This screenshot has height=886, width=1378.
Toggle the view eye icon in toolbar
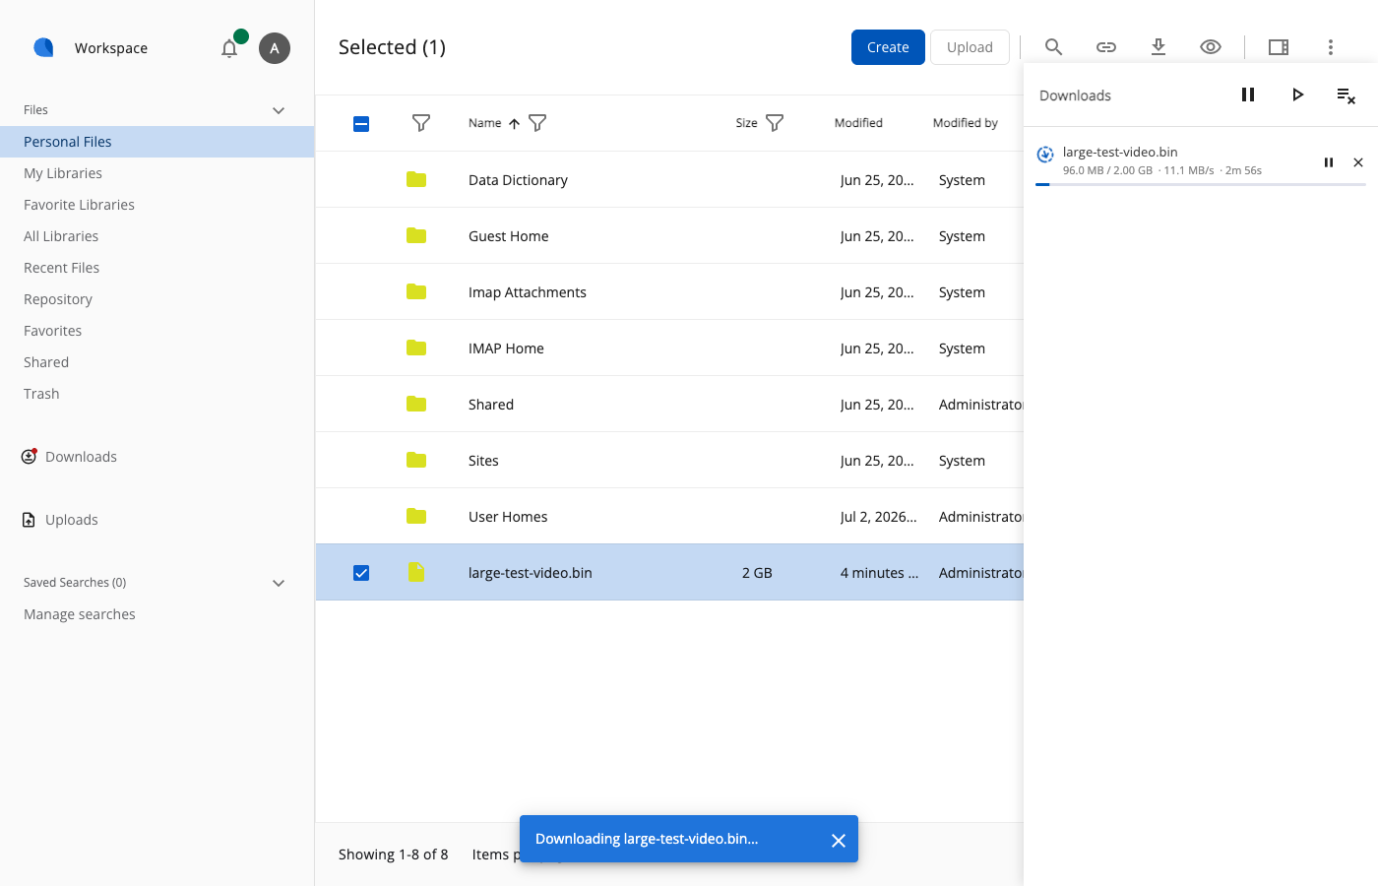point(1211,47)
